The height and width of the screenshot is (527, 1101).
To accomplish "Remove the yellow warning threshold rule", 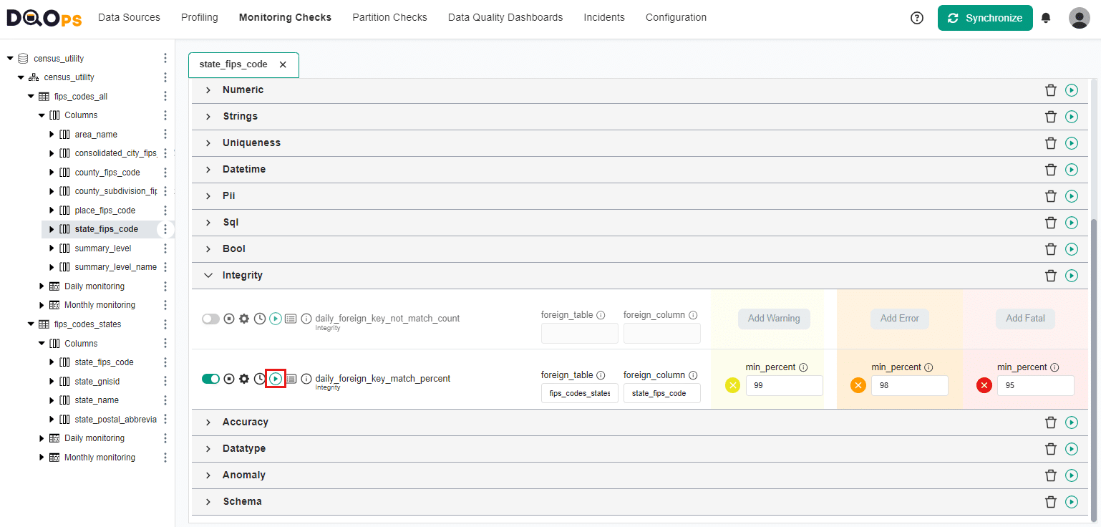I will (x=732, y=386).
